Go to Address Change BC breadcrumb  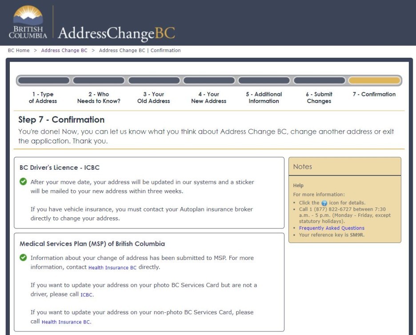tap(64, 50)
